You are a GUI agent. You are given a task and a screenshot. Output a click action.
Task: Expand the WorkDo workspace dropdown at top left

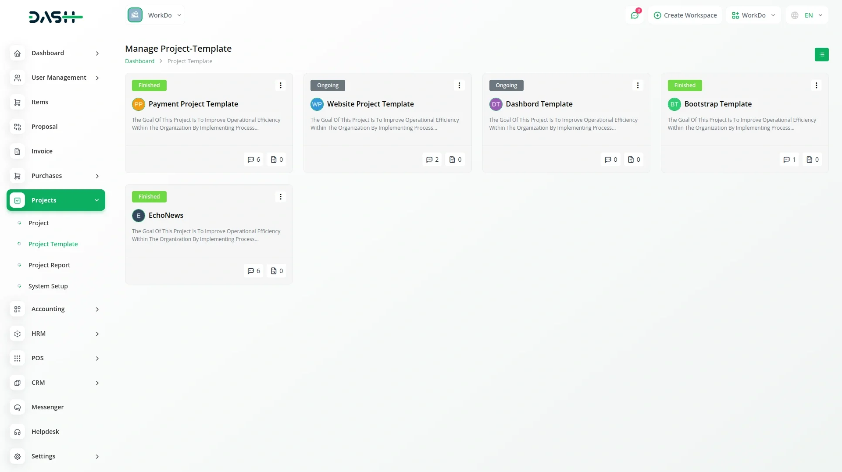click(x=155, y=15)
